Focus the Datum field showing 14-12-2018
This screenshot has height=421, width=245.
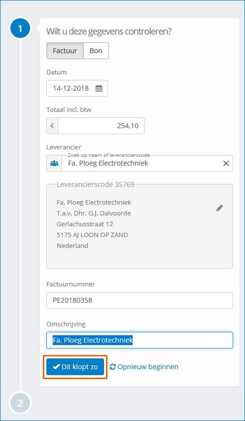(x=77, y=88)
